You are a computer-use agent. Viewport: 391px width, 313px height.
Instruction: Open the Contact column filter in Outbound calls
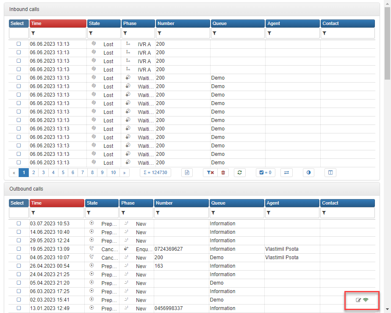tap(324, 213)
